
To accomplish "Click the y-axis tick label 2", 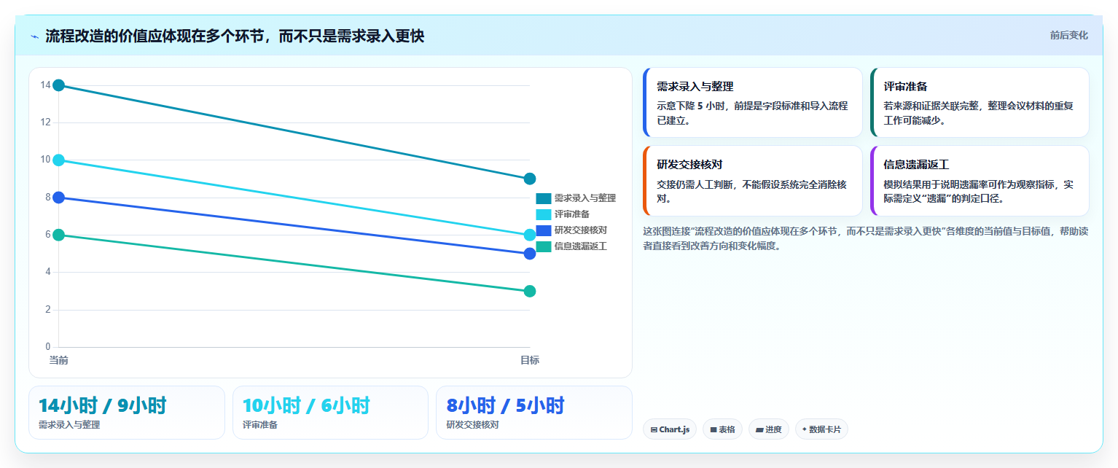I will point(47,310).
